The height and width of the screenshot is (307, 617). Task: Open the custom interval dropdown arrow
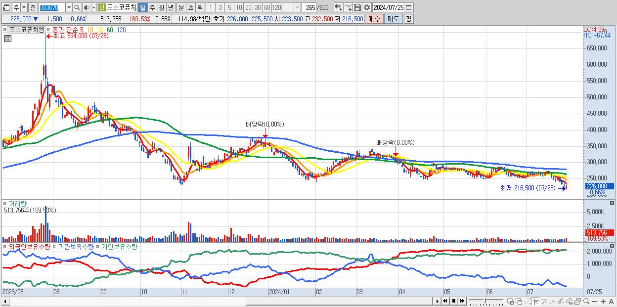pyautogui.click(x=297, y=7)
